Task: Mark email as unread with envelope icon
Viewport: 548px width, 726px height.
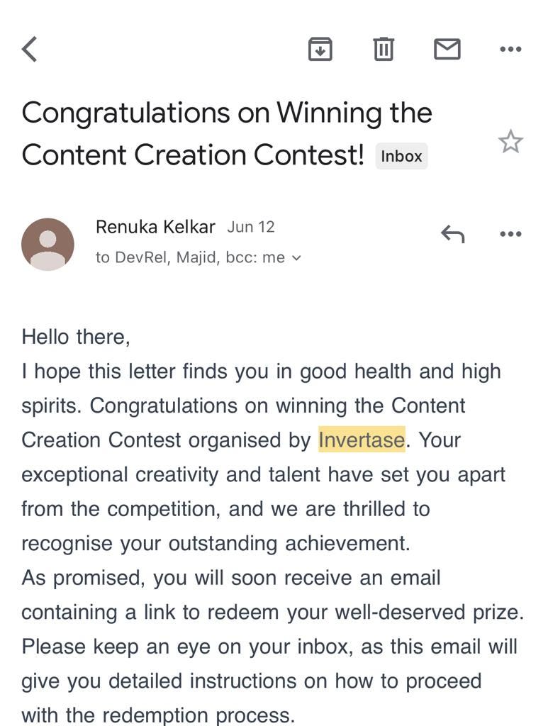Action: point(447,49)
